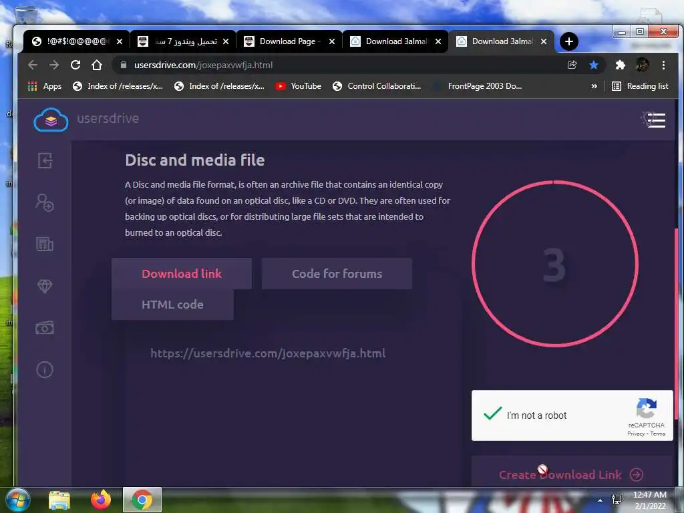Switch to the !@#$!@@@@@ tab
This screenshot has height=513, width=684.
[x=76, y=41]
